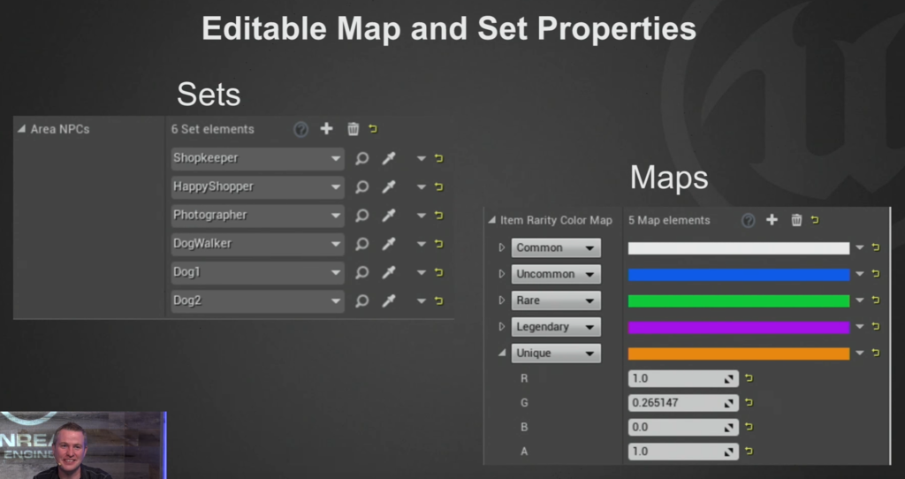Open help tooltip for Map elements
This screenshot has height=479, width=905.
pos(748,220)
